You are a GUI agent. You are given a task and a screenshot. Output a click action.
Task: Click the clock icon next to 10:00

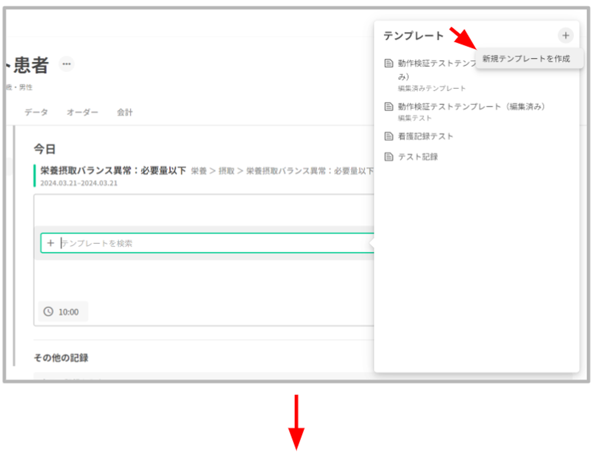click(x=49, y=311)
